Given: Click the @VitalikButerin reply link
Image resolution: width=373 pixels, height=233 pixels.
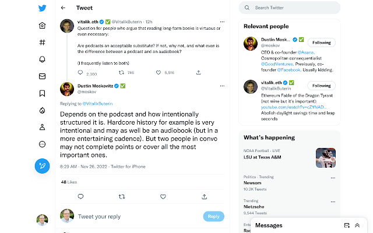Looking at the screenshot, I should tap(97, 104).
